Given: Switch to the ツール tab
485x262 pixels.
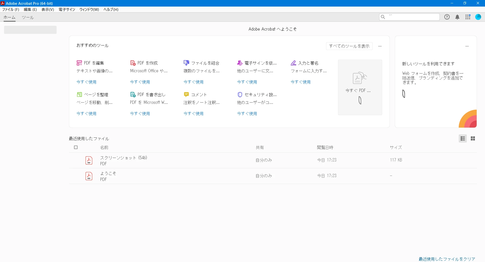Looking at the screenshot, I should click(x=28, y=17).
